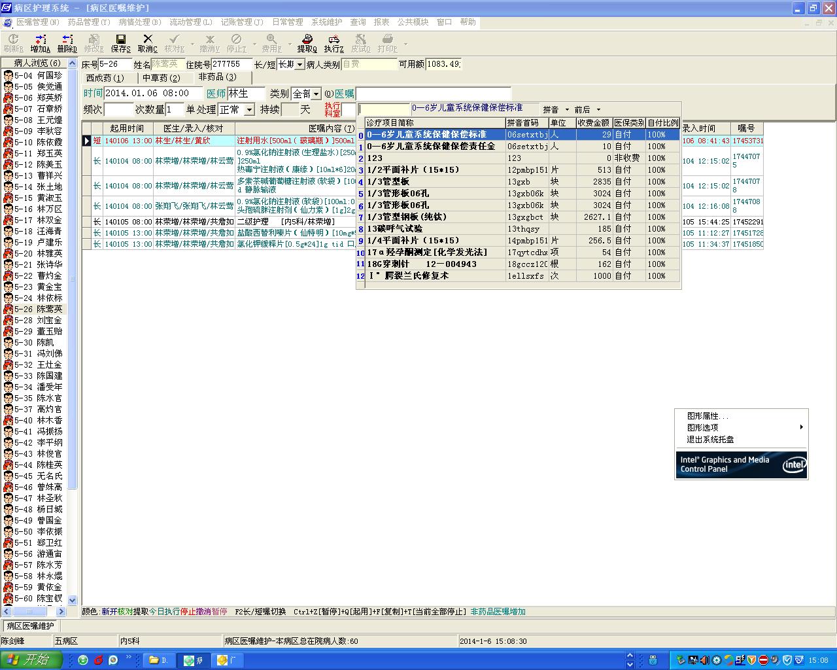This screenshot has width=837, height=670.
Task: Click the 打印 (Print) toolbar icon
Action: 387,44
